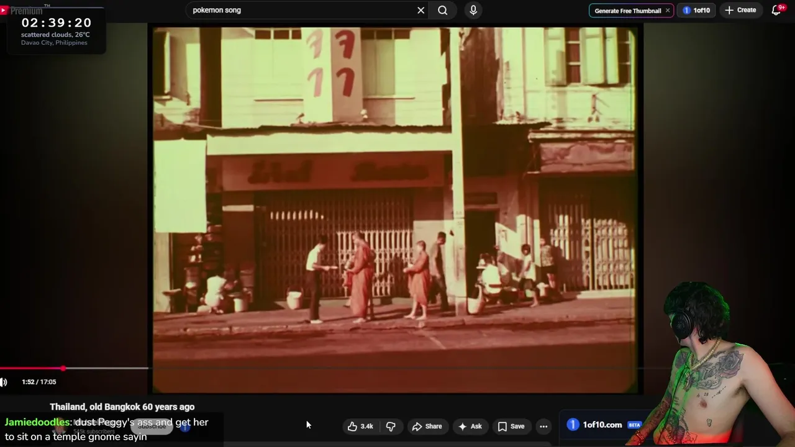Open the YouTube Premium logo home link

[22, 11]
